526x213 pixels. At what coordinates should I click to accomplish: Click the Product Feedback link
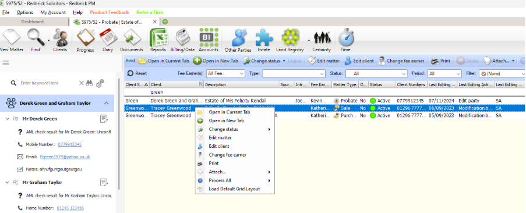coord(110,12)
